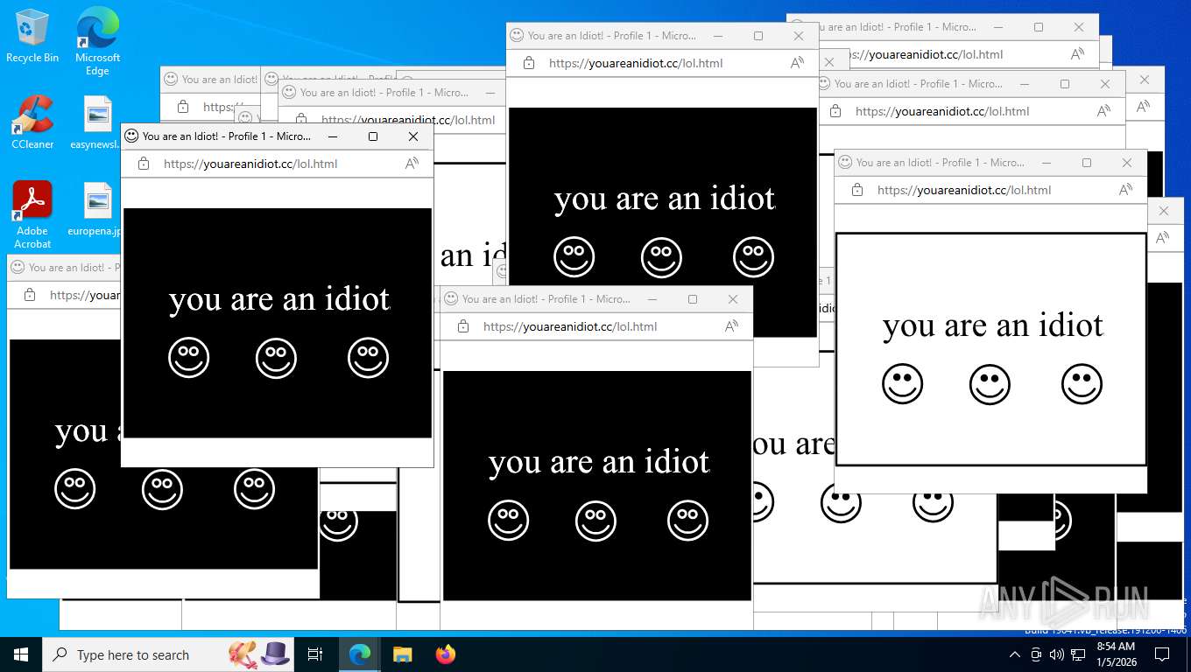Minimize the top-center window

click(x=718, y=36)
